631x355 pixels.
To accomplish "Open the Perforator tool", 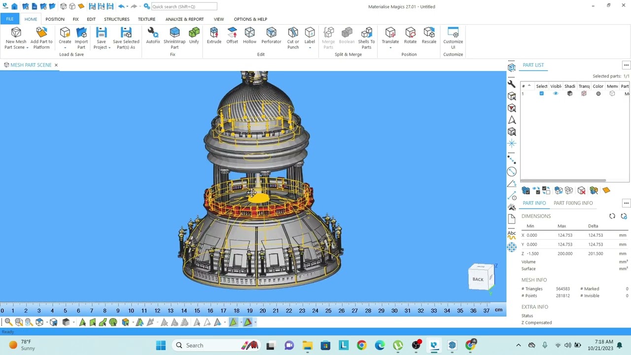I will pyautogui.click(x=271, y=35).
